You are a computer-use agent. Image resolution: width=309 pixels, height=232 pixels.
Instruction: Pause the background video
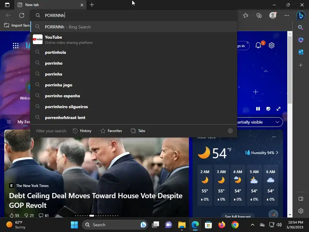[x=258, y=109]
